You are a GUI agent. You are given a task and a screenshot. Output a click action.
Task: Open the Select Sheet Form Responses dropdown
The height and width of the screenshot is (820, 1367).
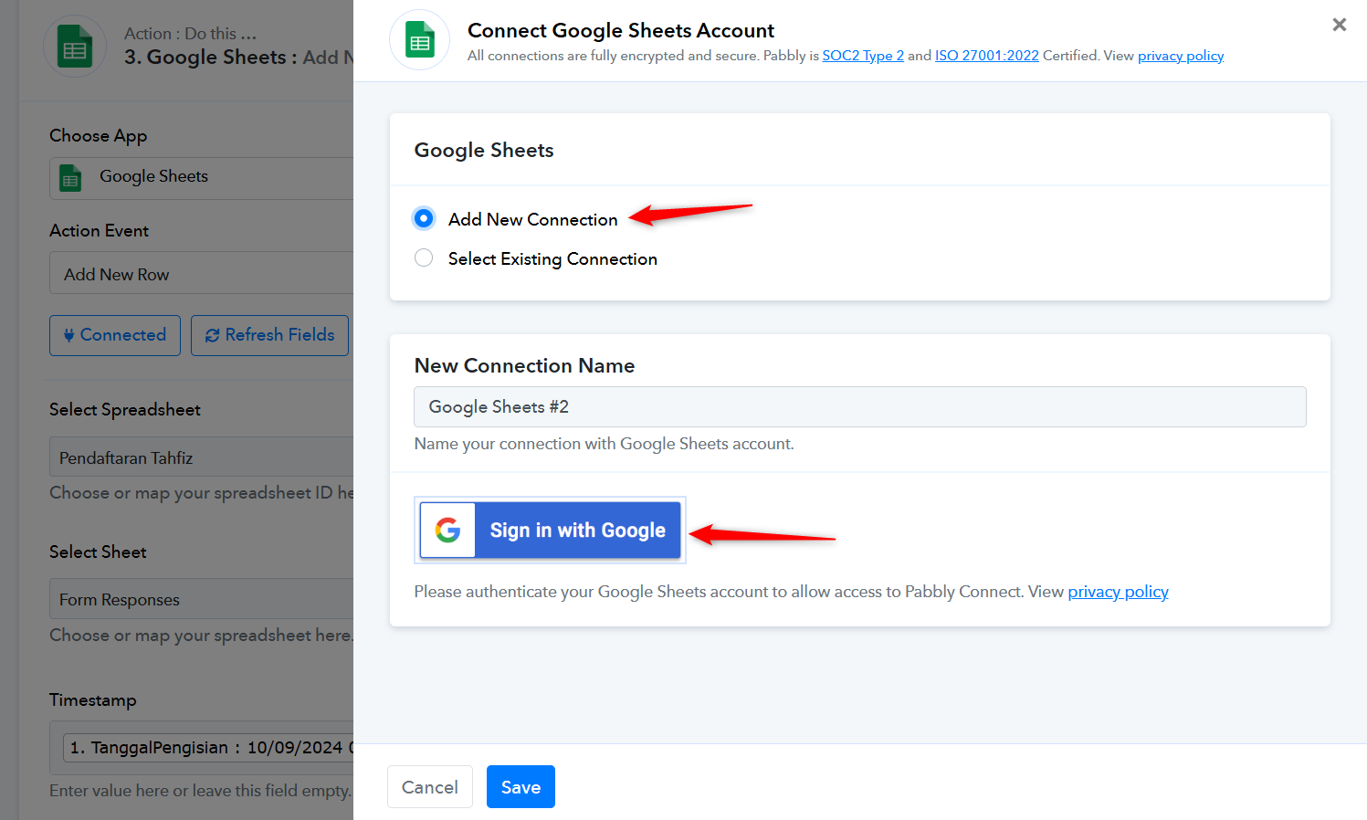point(201,599)
